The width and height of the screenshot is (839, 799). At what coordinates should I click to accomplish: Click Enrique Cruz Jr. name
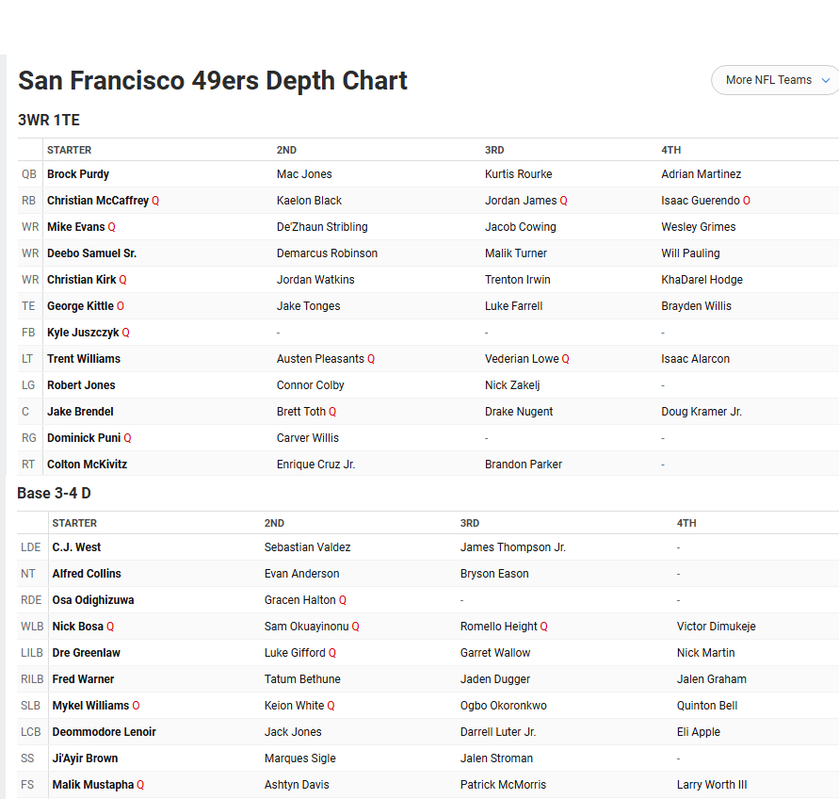pyautogui.click(x=315, y=465)
